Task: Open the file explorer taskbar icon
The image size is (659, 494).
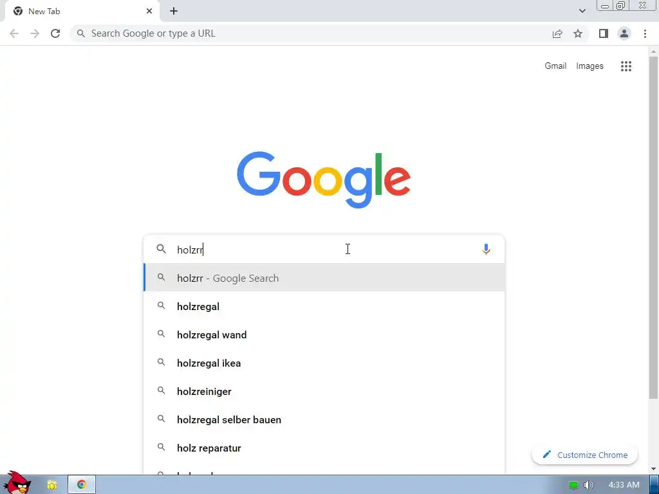Action: click(x=52, y=485)
